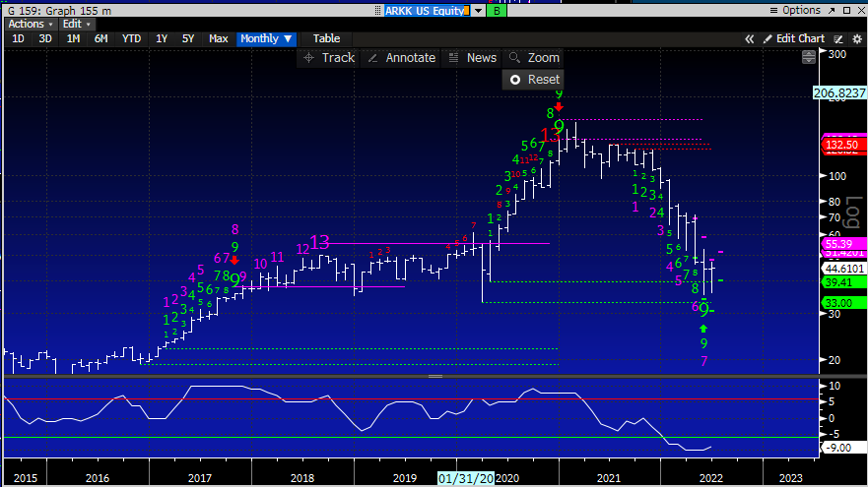Screen dimensions: 868x487
Task: Click the magenta 13 countdown label near 2018
Action: coord(319,242)
